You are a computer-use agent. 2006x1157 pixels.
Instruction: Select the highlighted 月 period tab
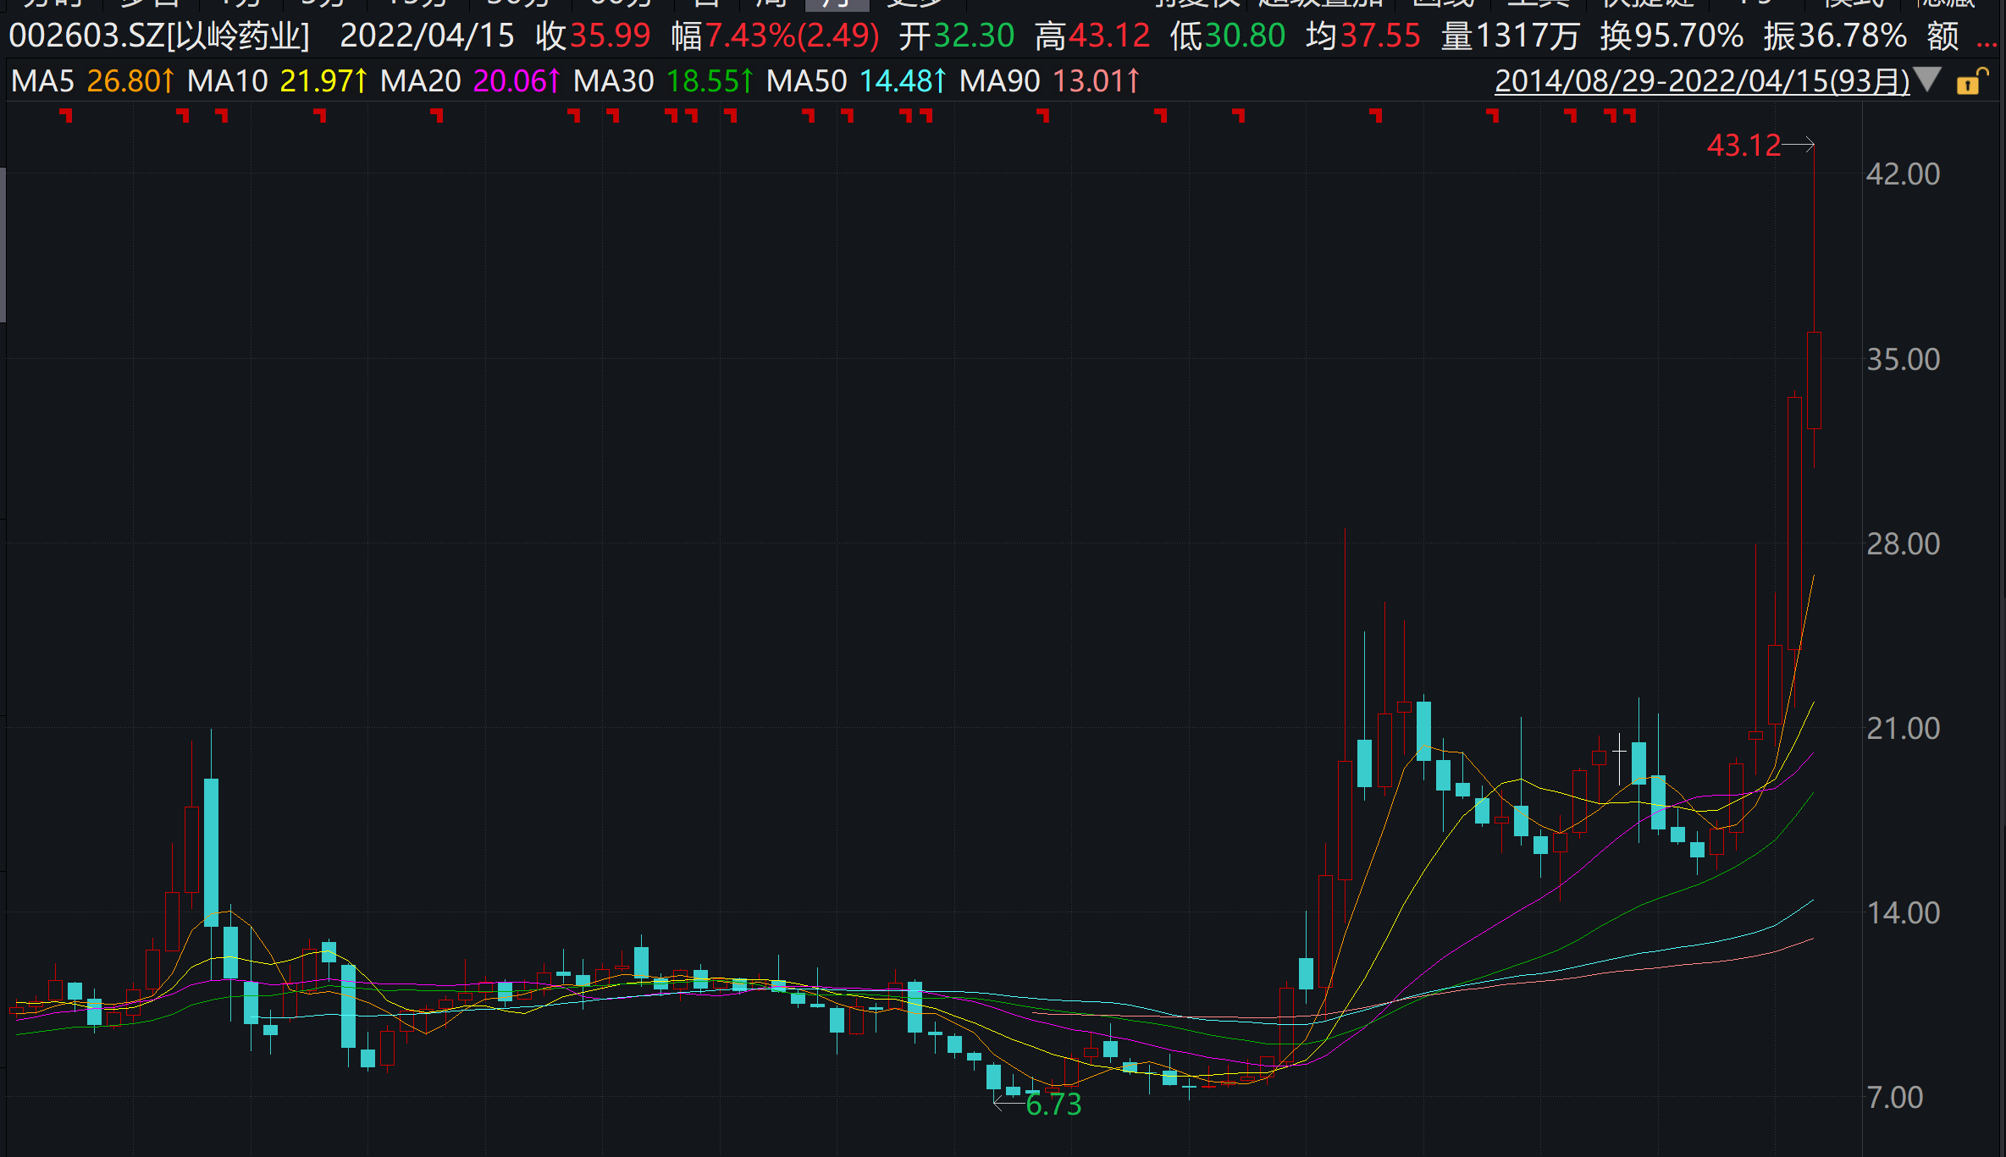[x=837, y=3]
